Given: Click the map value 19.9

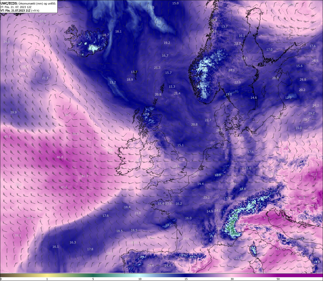Looking at the screenshot, I should [x=13, y=112].
